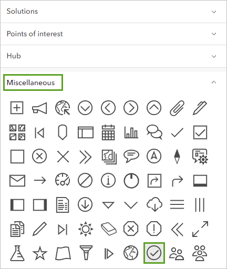Viewport: 227px width, 269px height.
Task: Pick the laboratory flask icon
Action: (17, 253)
